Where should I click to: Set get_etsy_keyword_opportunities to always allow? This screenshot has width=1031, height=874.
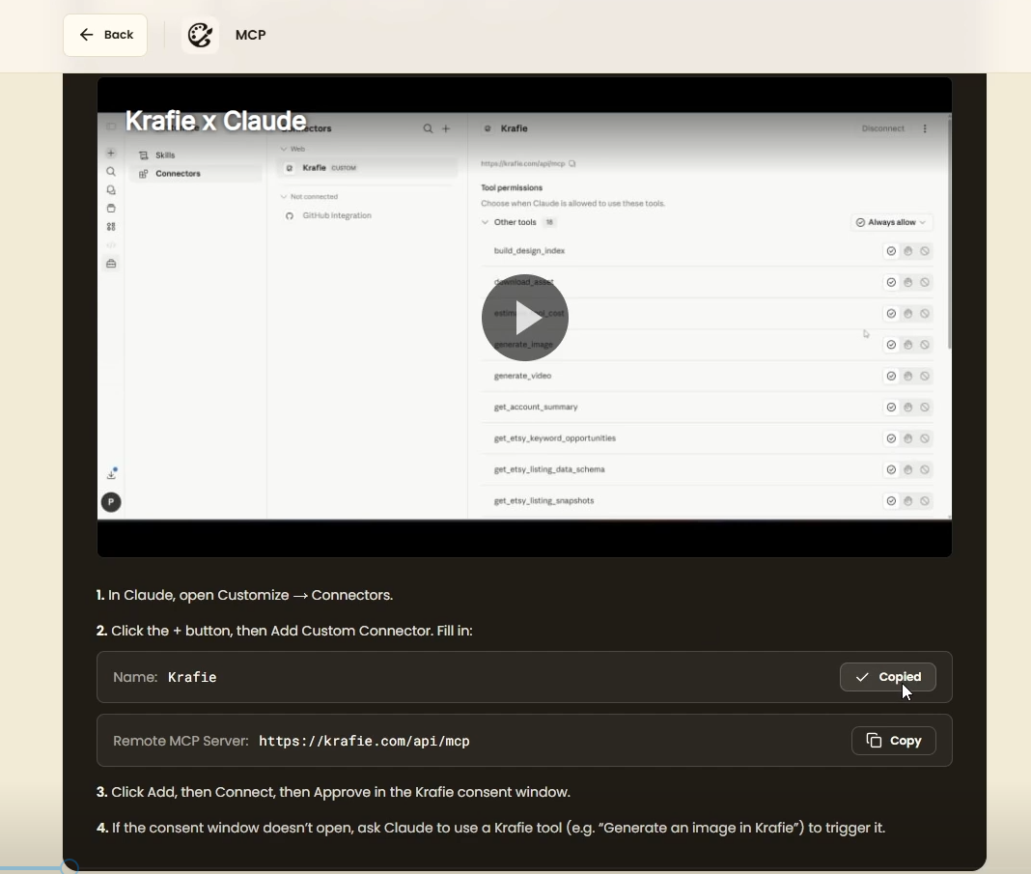(891, 438)
